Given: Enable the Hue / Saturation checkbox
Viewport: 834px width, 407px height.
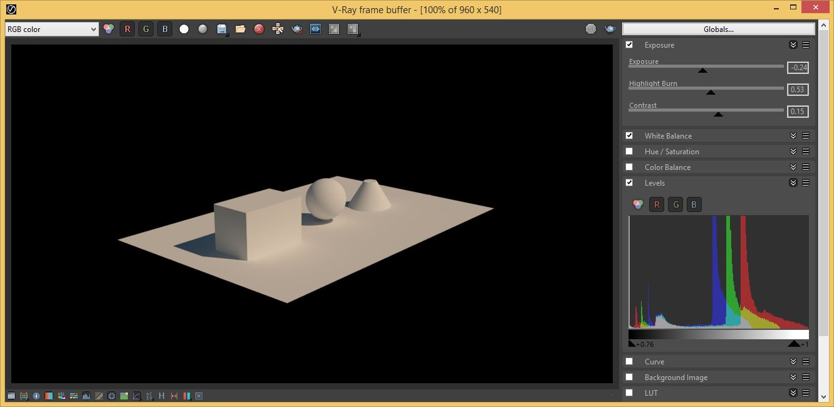Looking at the screenshot, I should pyautogui.click(x=629, y=151).
